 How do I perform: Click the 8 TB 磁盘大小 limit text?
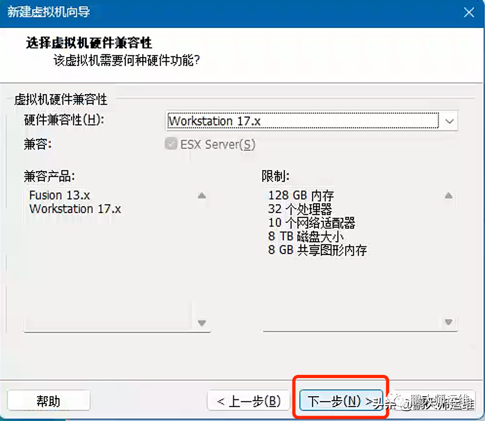point(307,237)
